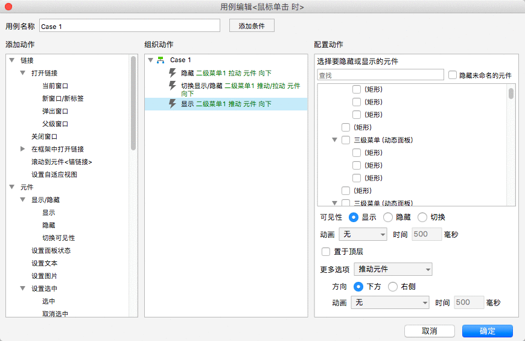Image resolution: width=525 pixels, height=341 pixels.
Task: Click the Case 1 flow icon in 组织动作
Action: [161, 60]
